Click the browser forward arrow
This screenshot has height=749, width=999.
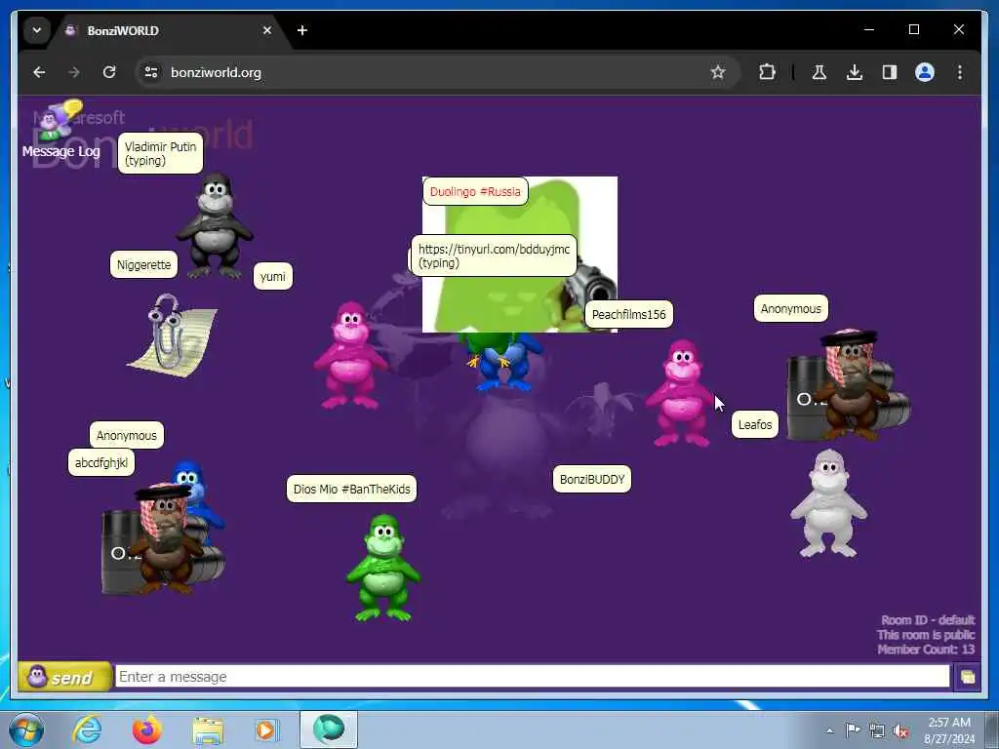74,72
